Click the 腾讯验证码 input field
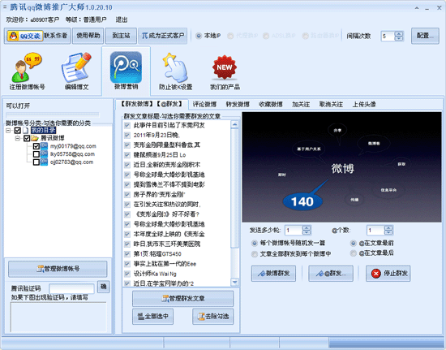 71,288
